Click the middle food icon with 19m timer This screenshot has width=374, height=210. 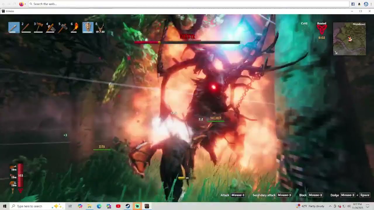(x=13, y=176)
